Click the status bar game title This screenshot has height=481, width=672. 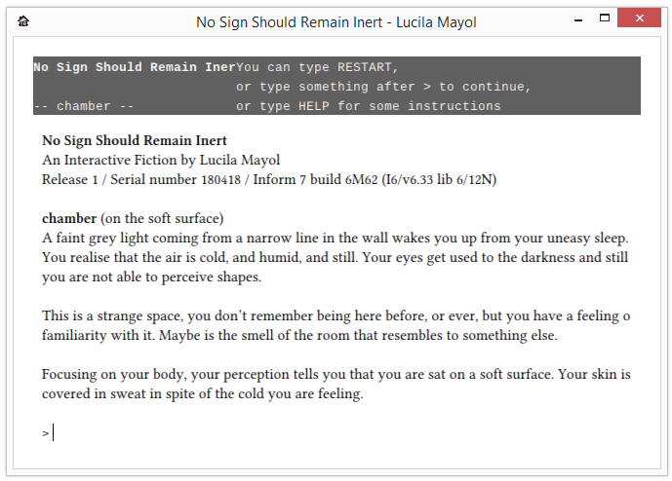(135, 67)
